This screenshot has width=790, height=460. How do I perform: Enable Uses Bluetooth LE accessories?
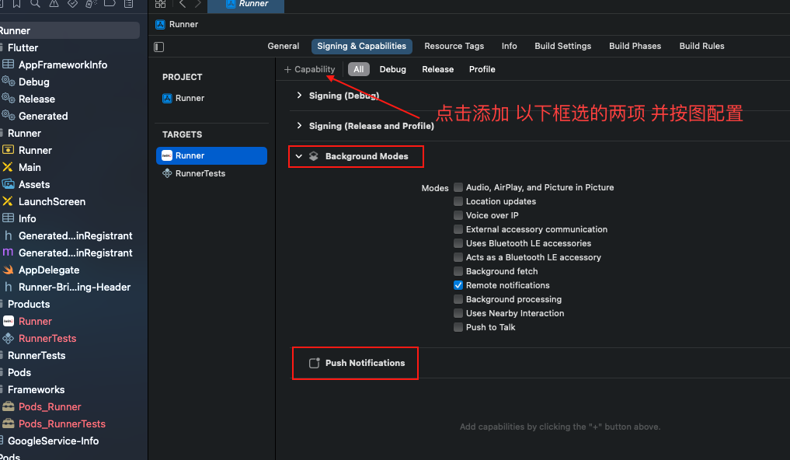pos(458,243)
